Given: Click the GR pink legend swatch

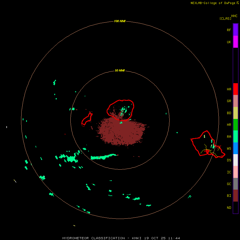Looking at the screenshot, I should click(235, 101).
